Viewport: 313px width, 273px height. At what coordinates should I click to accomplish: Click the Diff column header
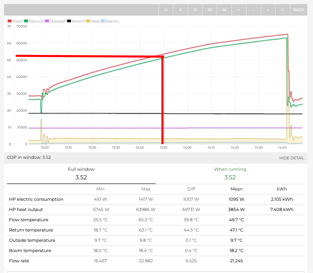[x=191, y=189]
